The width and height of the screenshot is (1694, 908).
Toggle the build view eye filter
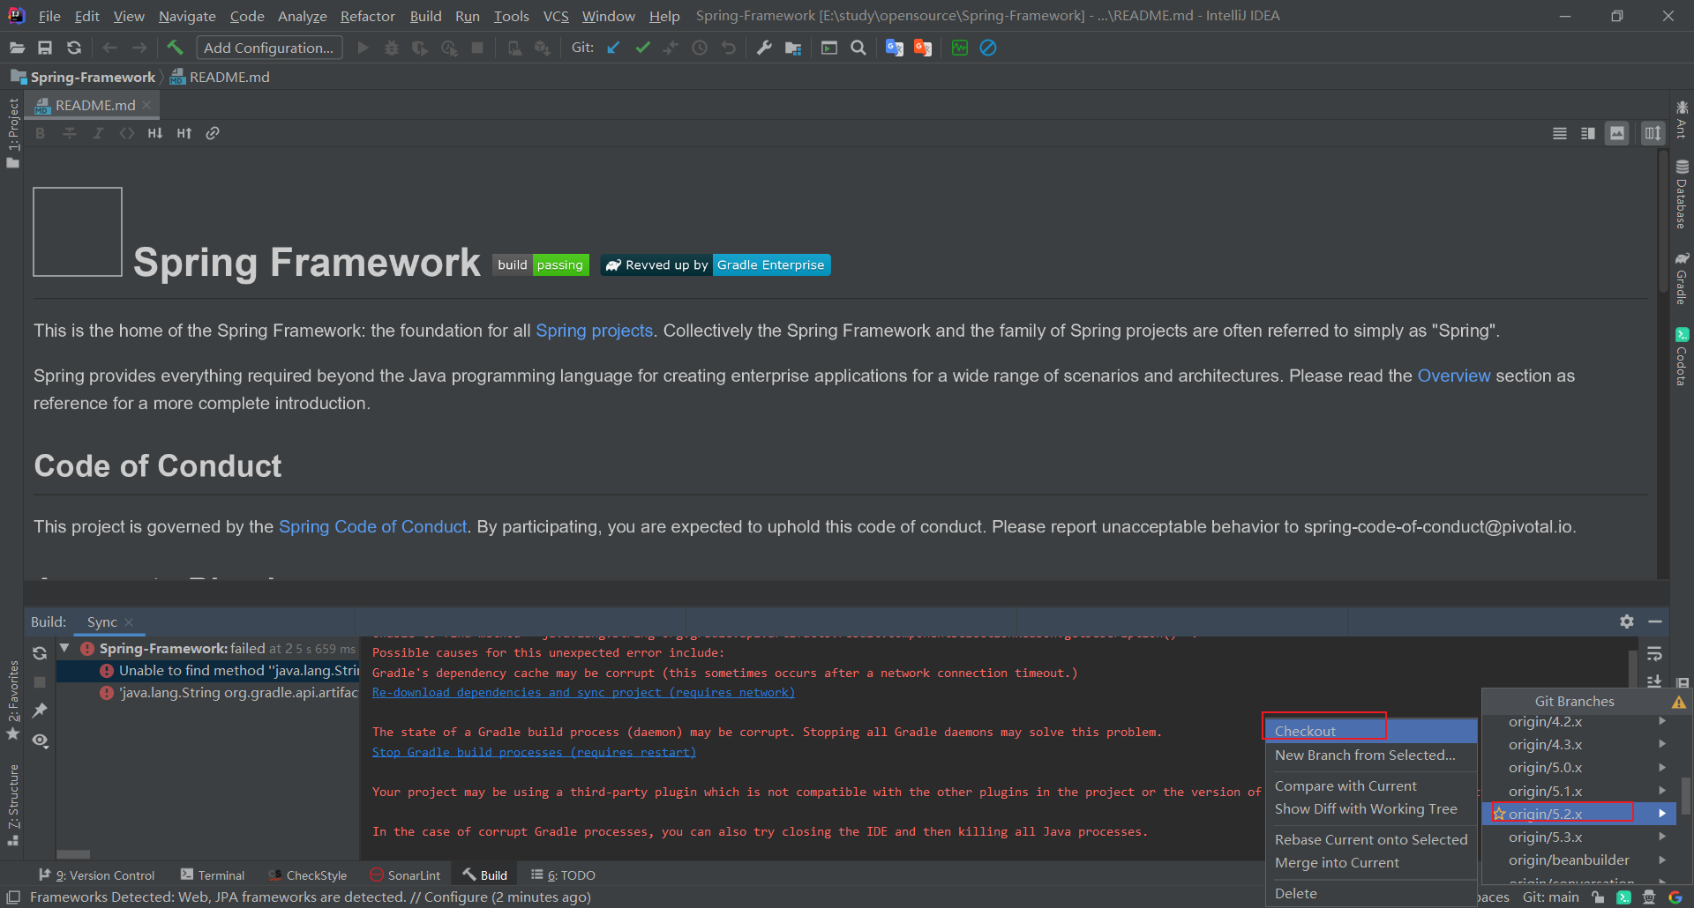[x=40, y=741]
